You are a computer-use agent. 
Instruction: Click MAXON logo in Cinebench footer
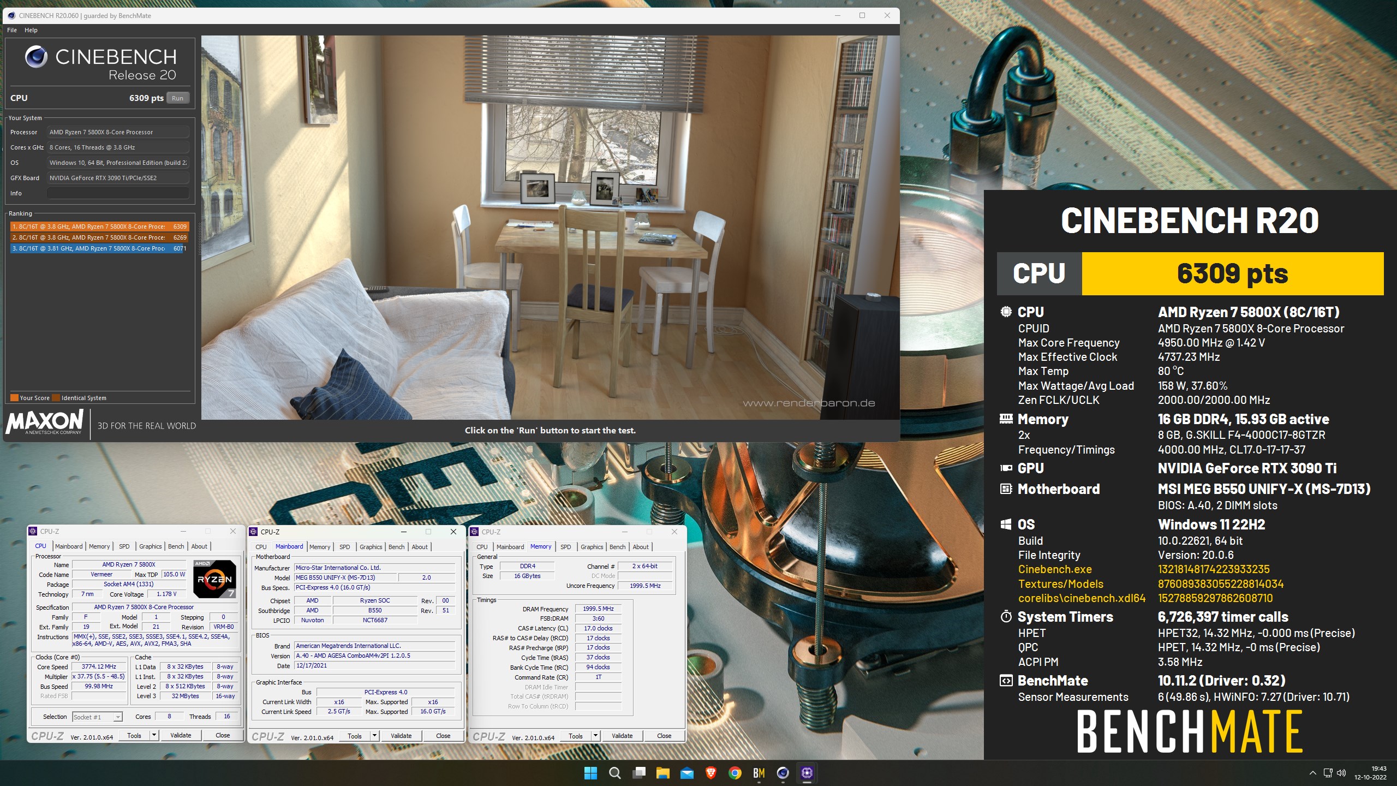pos(44,422)
